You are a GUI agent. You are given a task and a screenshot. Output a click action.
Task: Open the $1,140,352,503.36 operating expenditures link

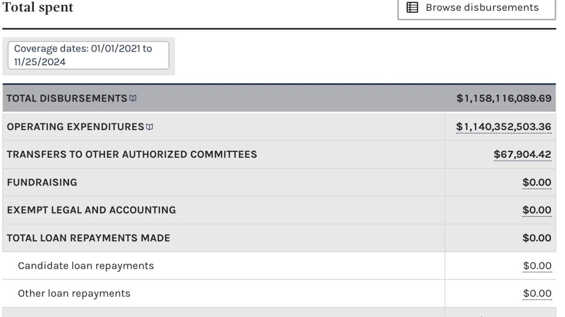coord(503,127)
